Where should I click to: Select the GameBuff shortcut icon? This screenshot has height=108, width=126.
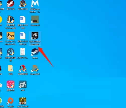pos(35,68)
